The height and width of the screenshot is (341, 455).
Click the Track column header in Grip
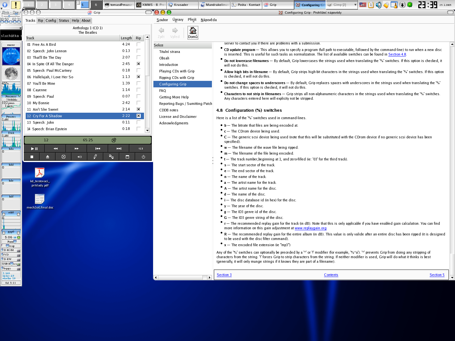tap(72, 38)
